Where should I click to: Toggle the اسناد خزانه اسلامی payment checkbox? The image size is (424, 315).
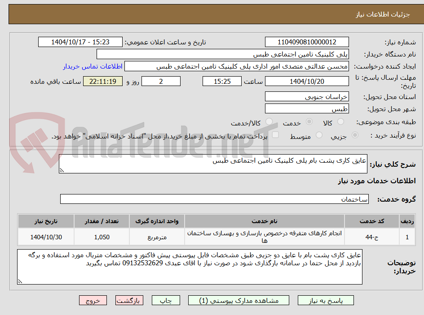pyautogui.click(x=275, y=135)
